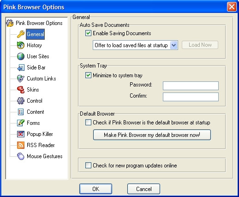Click the Pink Browser Options root gear icon

point(10,23)
